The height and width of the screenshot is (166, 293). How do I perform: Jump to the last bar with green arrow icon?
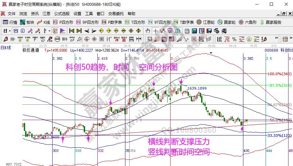(79, 31)
